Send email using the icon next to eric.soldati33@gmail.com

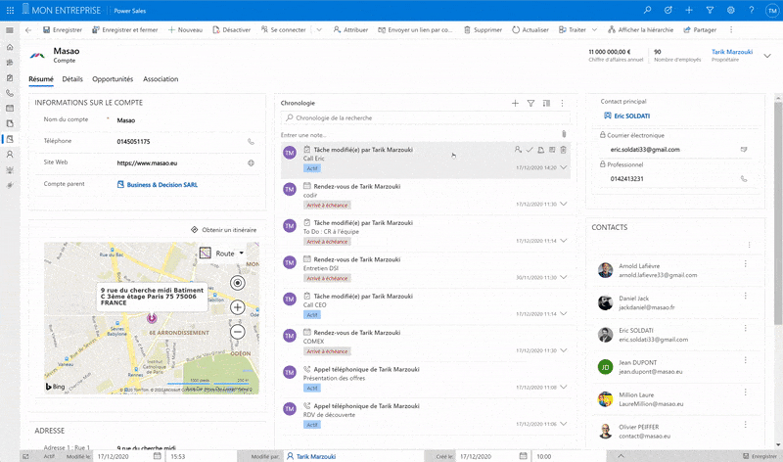744,150
